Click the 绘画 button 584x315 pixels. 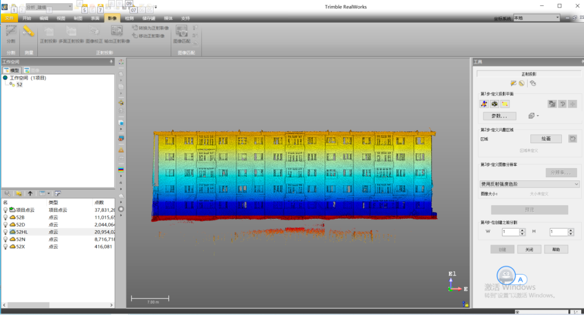tap(546, 139)
